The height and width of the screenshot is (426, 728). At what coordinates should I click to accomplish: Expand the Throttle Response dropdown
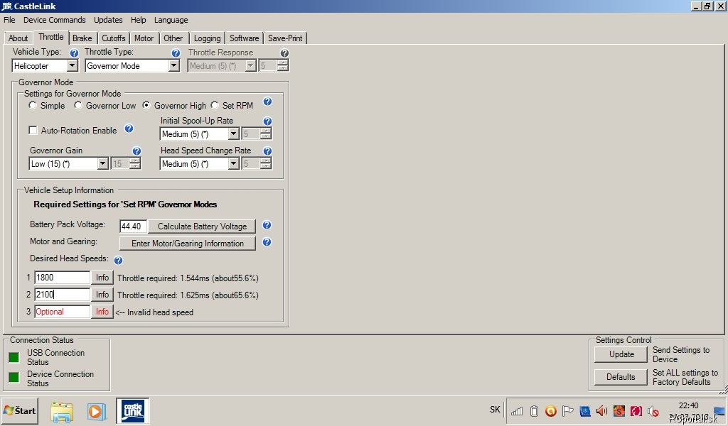click(x=251, y=66)
